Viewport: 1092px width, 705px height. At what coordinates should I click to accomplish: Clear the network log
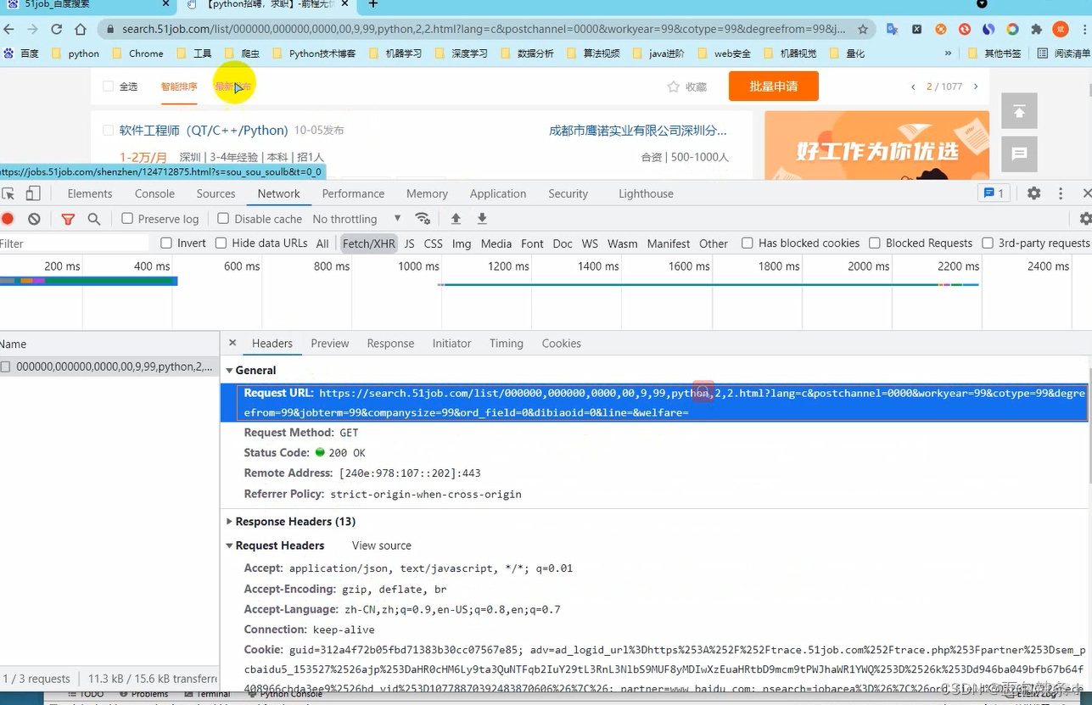point(34,219)
